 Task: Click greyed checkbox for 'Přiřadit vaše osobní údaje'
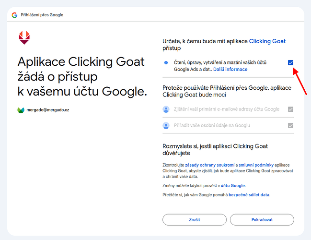[290, 126]
